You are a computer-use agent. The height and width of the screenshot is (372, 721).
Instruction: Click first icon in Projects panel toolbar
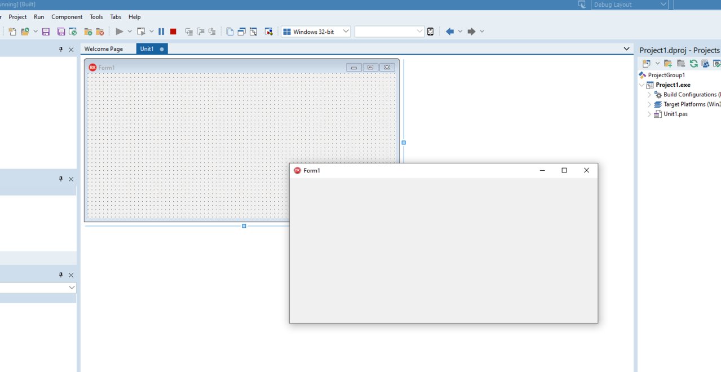[x=646, y=64]
